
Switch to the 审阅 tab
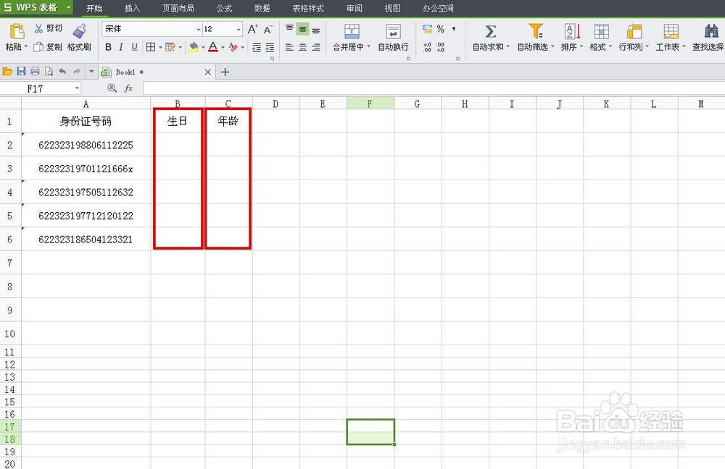355,8
